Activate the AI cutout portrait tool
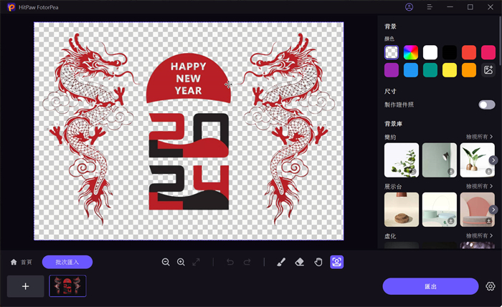Image resolution: width=502 pixels, height=307 pixels. coord(337,262)
